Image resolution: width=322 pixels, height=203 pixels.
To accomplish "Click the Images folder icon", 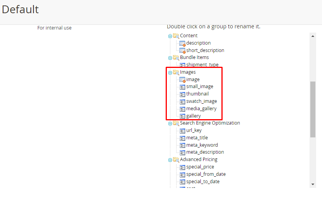I will tap(176, 72).
